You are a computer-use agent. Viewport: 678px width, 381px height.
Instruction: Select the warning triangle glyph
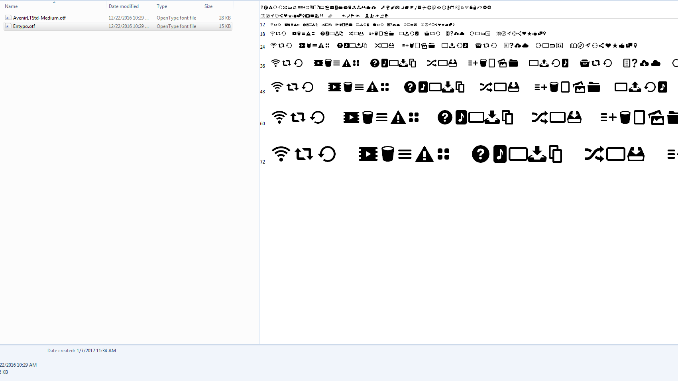click(x=424, y=154)
